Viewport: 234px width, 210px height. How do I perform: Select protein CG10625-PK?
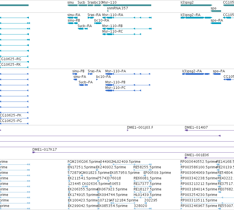tap(11, 115)
